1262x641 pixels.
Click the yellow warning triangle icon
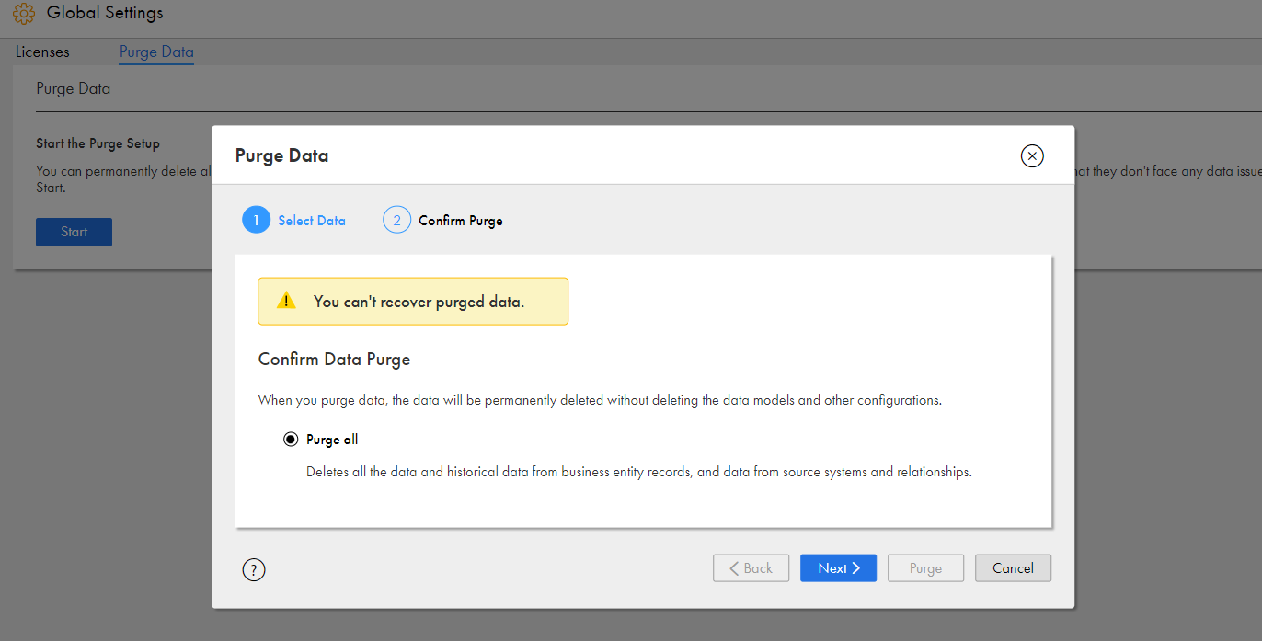[287, 301]
